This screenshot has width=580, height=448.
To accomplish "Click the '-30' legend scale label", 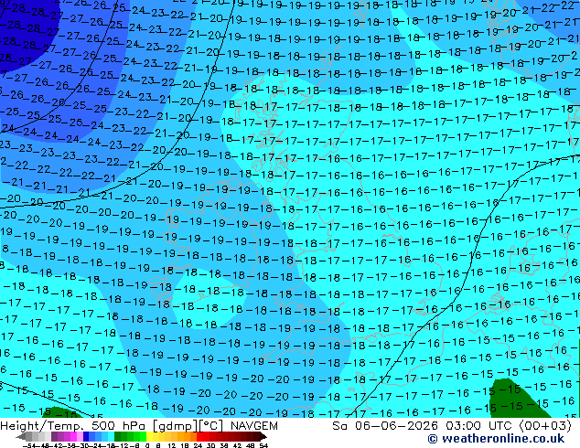I will 83,446.
